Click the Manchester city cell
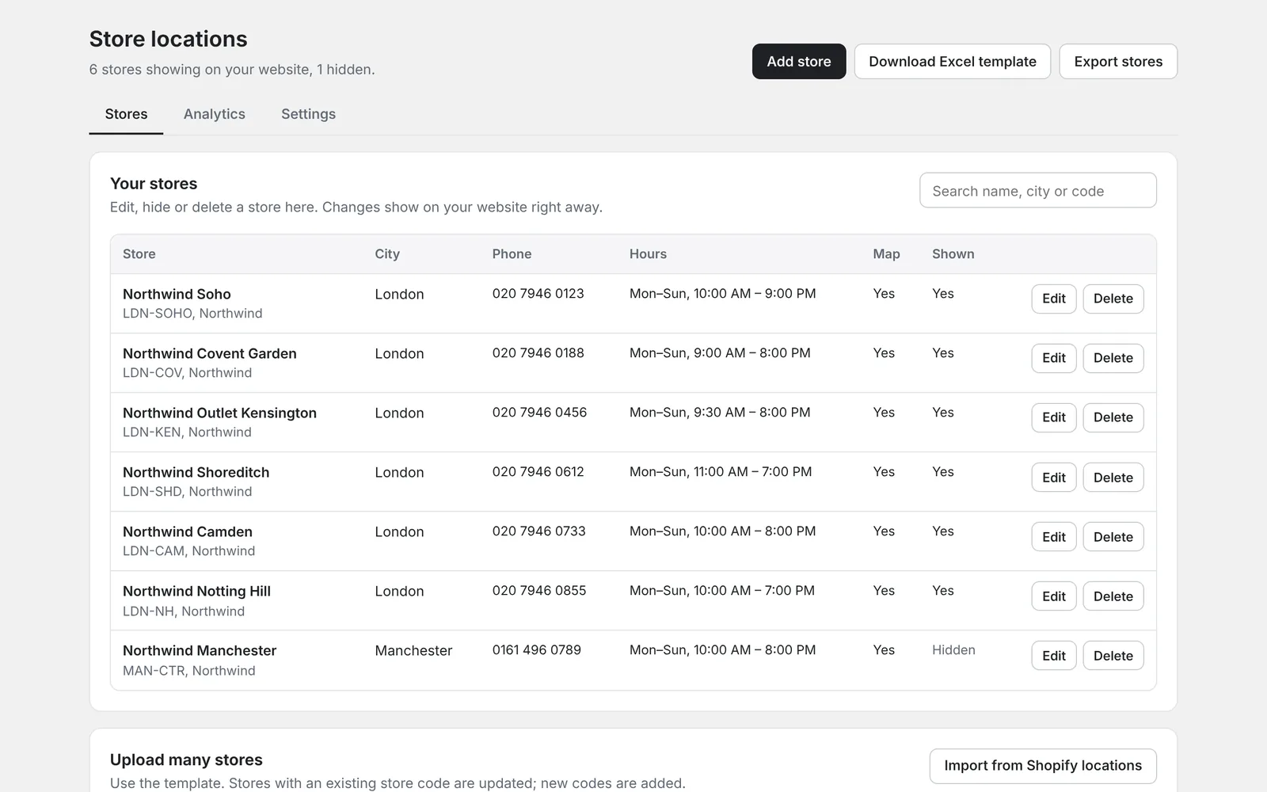 pos(413,650)
